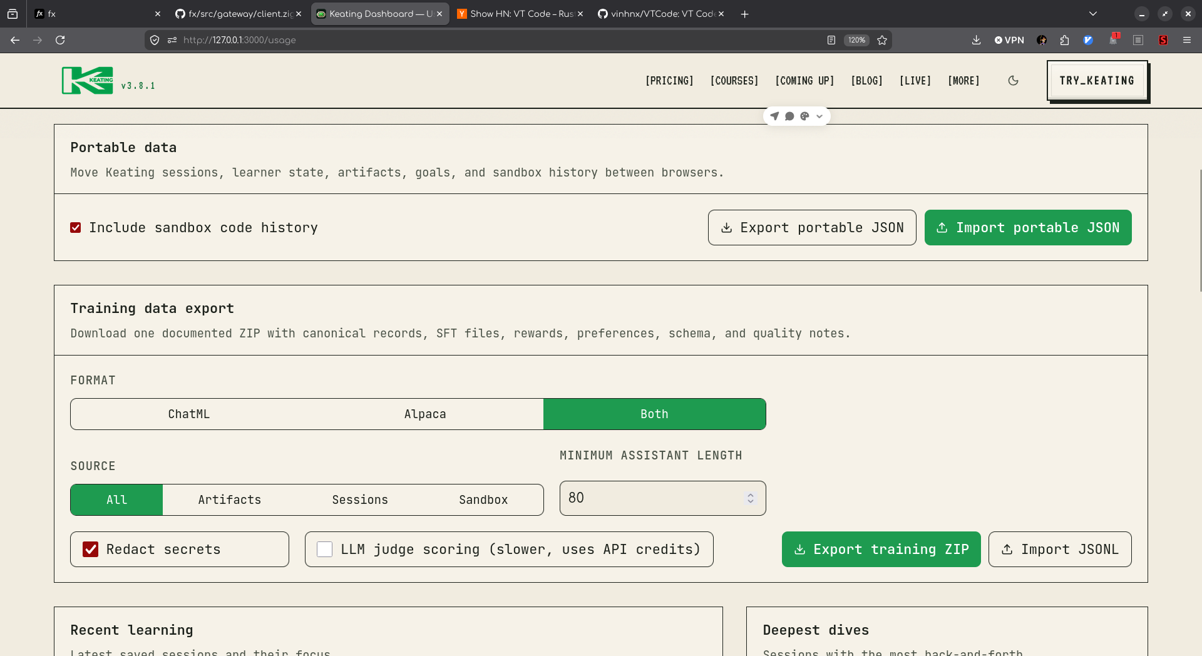Uncheck the Redact secrets checkbox

coord(91,550)
